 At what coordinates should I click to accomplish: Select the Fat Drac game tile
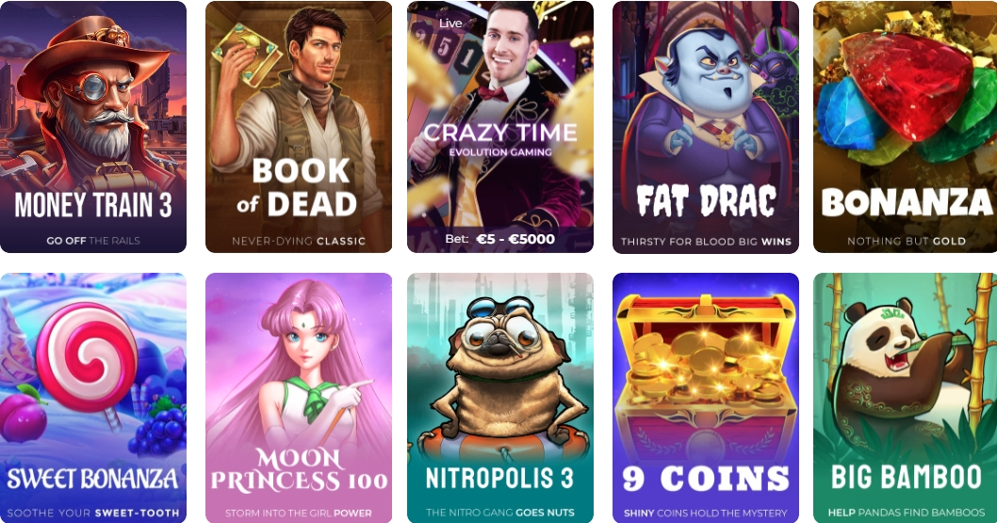[x=706, y=127]
